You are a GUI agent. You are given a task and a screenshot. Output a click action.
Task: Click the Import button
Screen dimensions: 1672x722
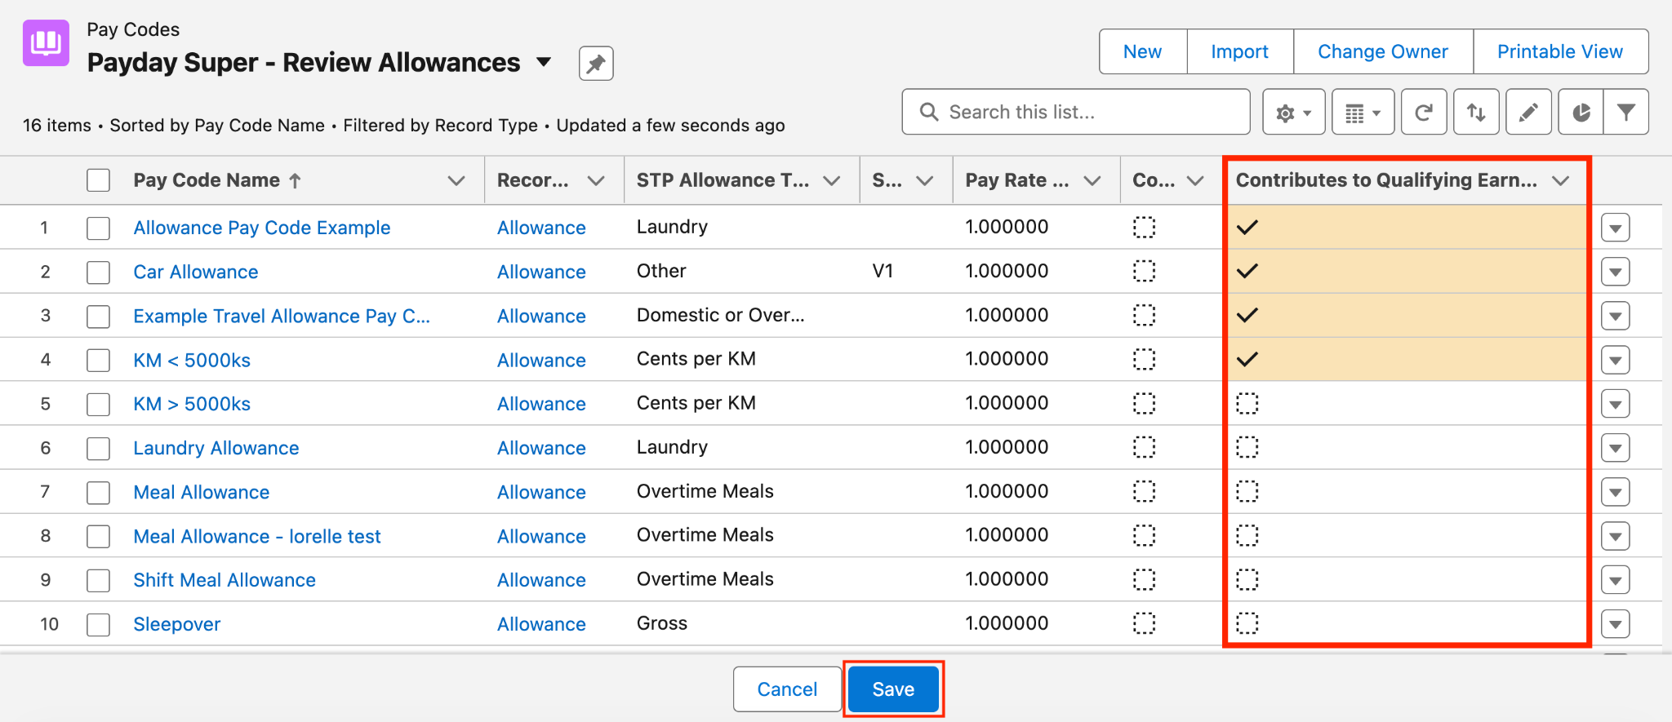tap(1240, 51)
